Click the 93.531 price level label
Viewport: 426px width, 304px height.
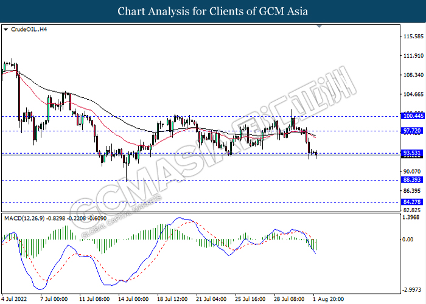[412, 153]
